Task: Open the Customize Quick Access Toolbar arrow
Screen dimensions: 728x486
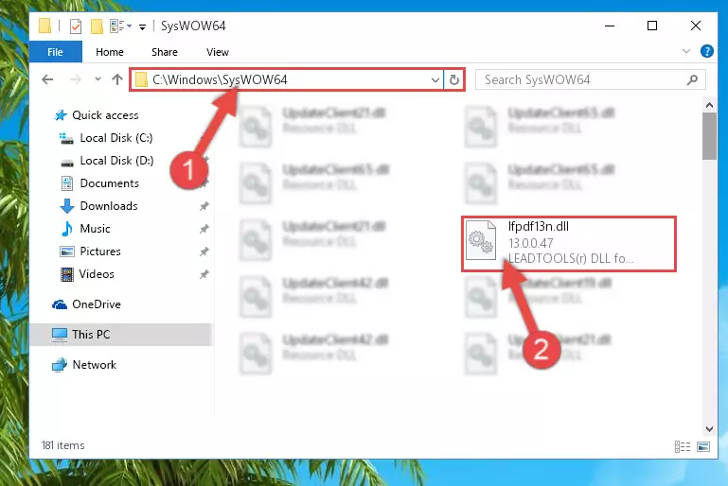Action: pyautogui.click(x=143, y=26)
